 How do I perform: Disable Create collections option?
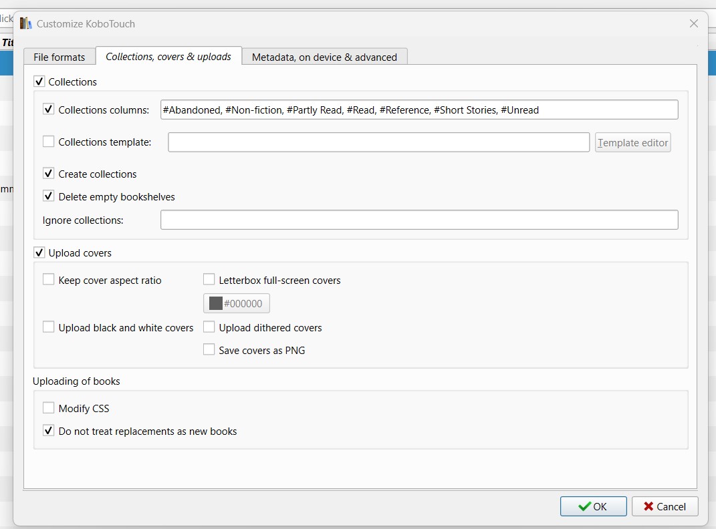point(49,174)
